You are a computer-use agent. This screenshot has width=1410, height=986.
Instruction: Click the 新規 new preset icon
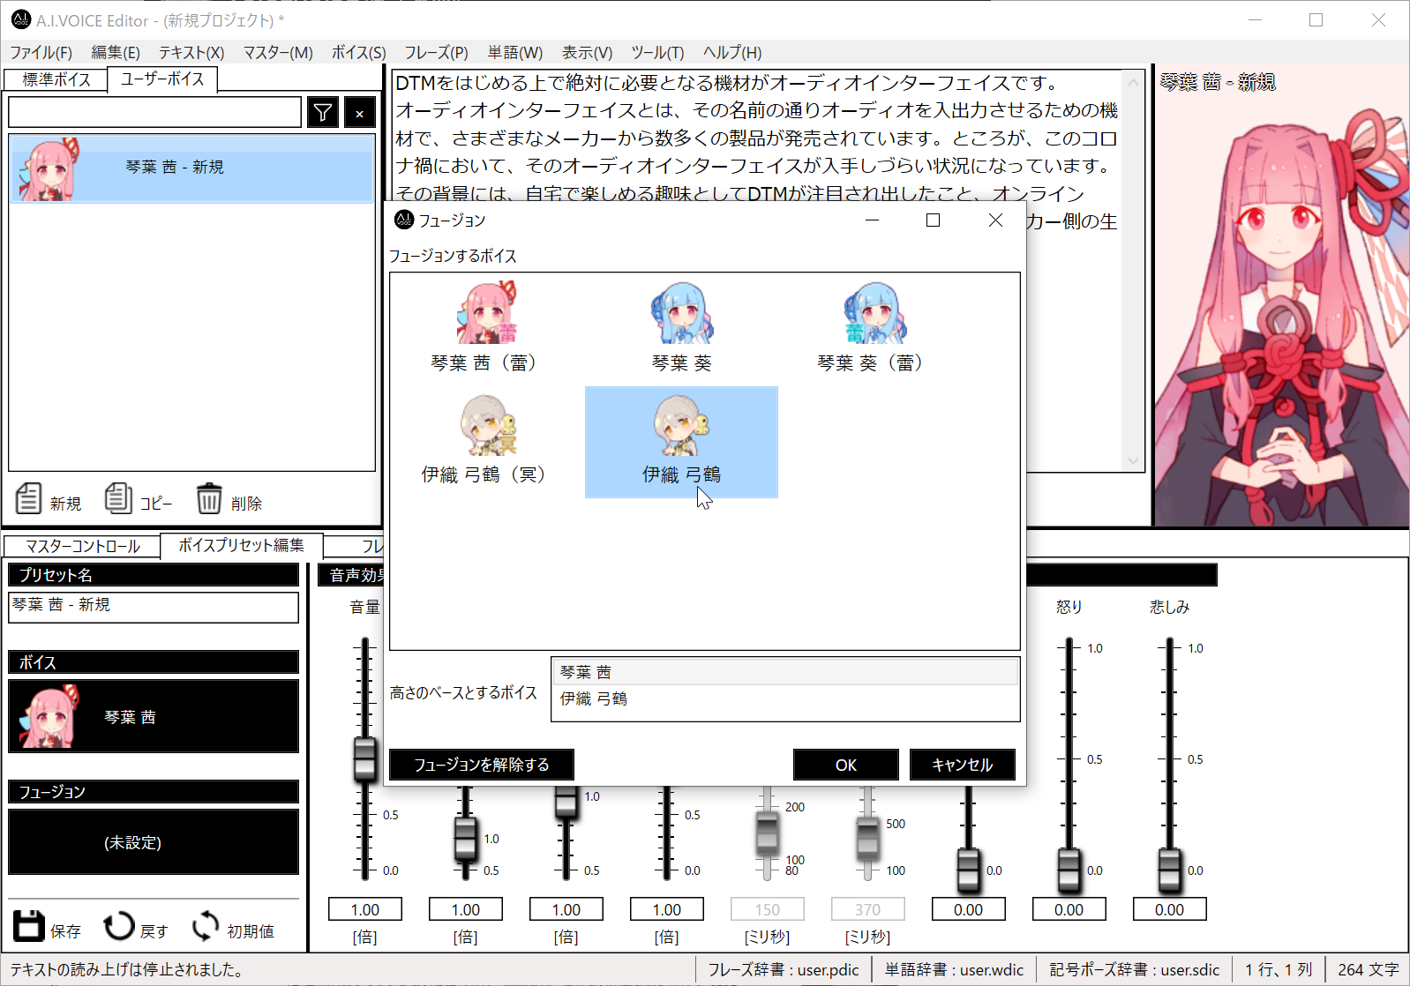(x=28, y=498)
